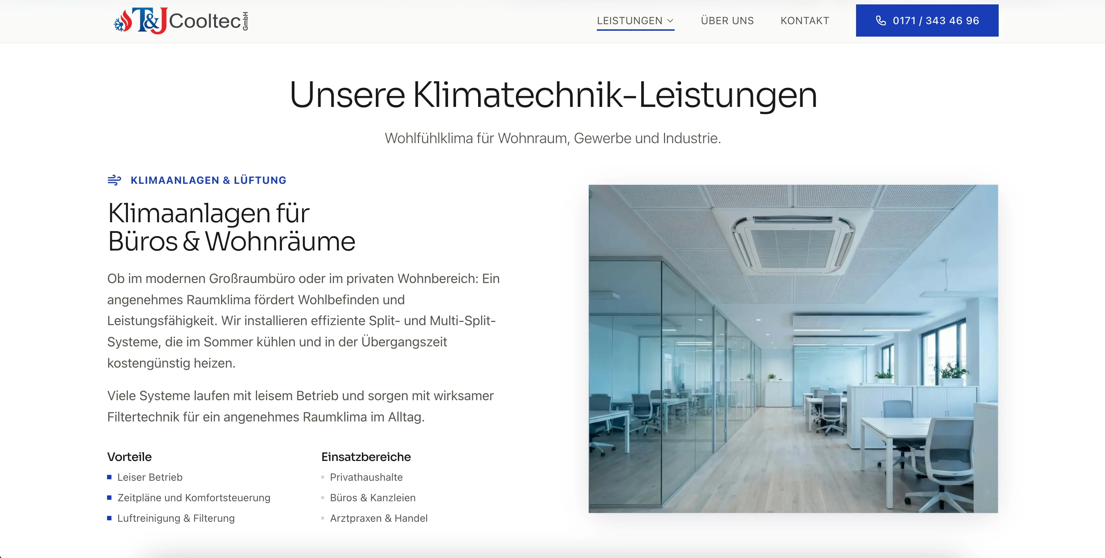The image size is (1105, 558).
Task: Click the bullet marker beside Luftreinigung & Filterung
Action: 110,518
